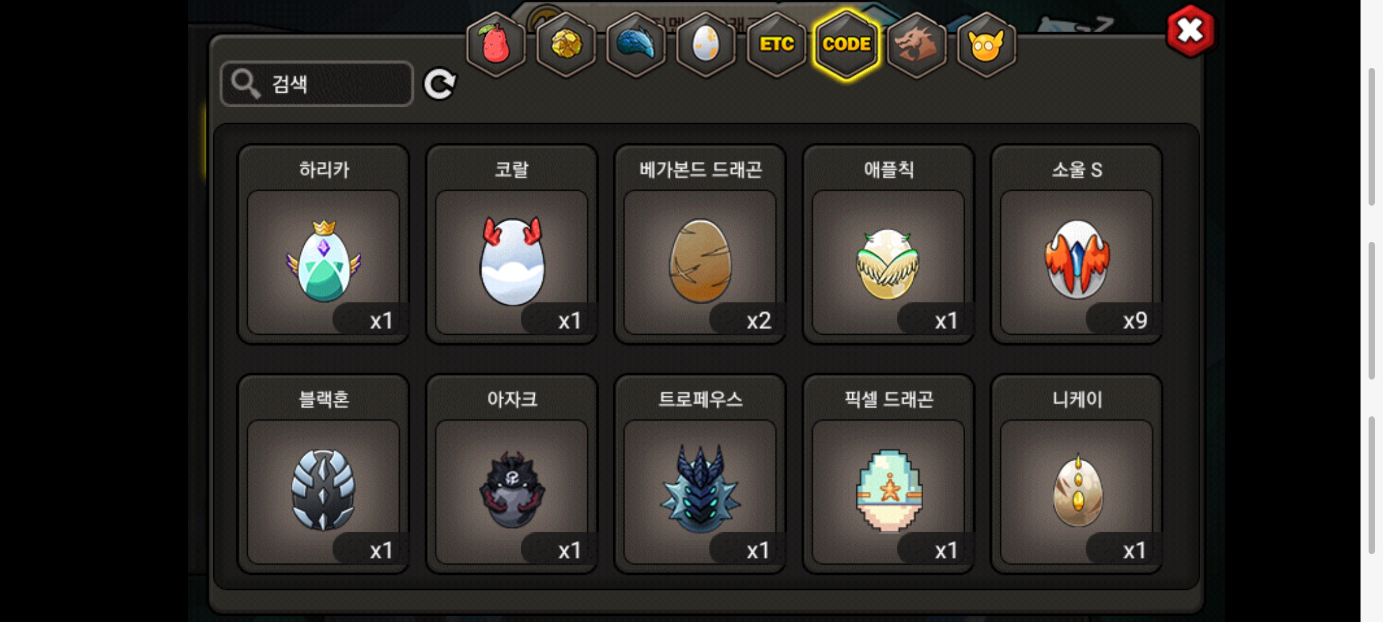The height and width of the screenshot is (622, 1383).
Task: Choose the 코랄 egg with red horns
Action: click(x=512, y=244)
